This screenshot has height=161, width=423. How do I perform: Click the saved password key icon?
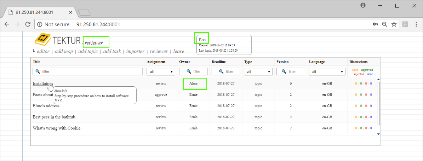pyautogui.click(x=375, y=24)
